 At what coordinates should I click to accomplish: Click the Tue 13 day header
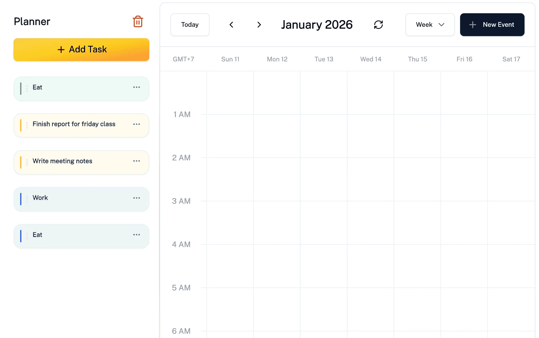[324, 59]
